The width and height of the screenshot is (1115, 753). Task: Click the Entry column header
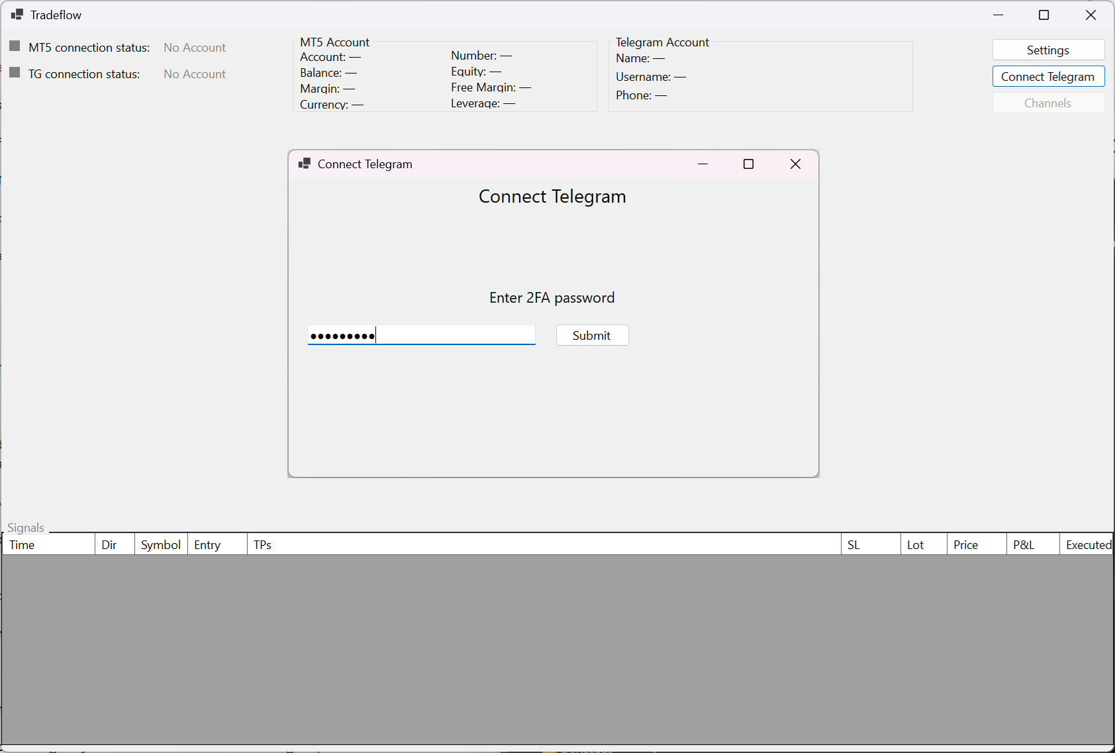click(x=217, y=544)
